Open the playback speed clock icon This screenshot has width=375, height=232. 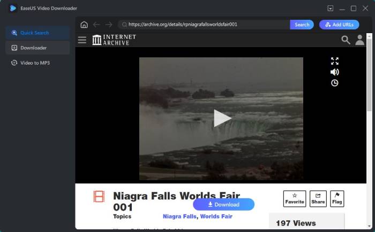tap(335, 83)
